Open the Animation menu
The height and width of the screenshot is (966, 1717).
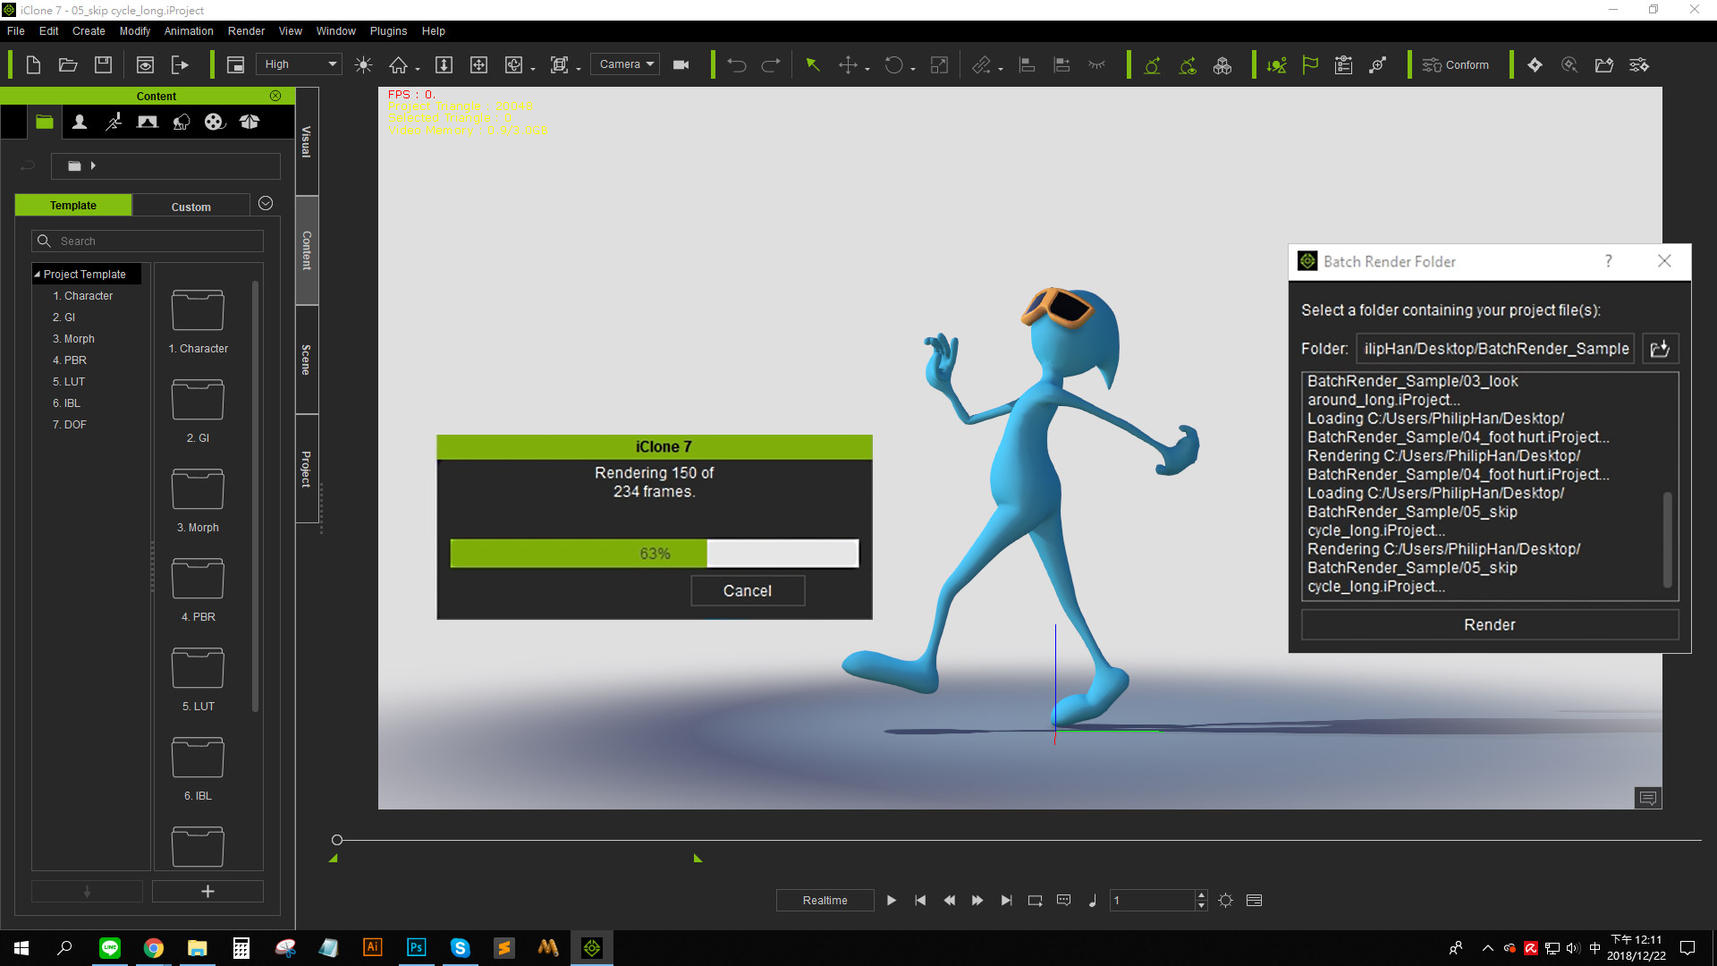click(189, 30)
